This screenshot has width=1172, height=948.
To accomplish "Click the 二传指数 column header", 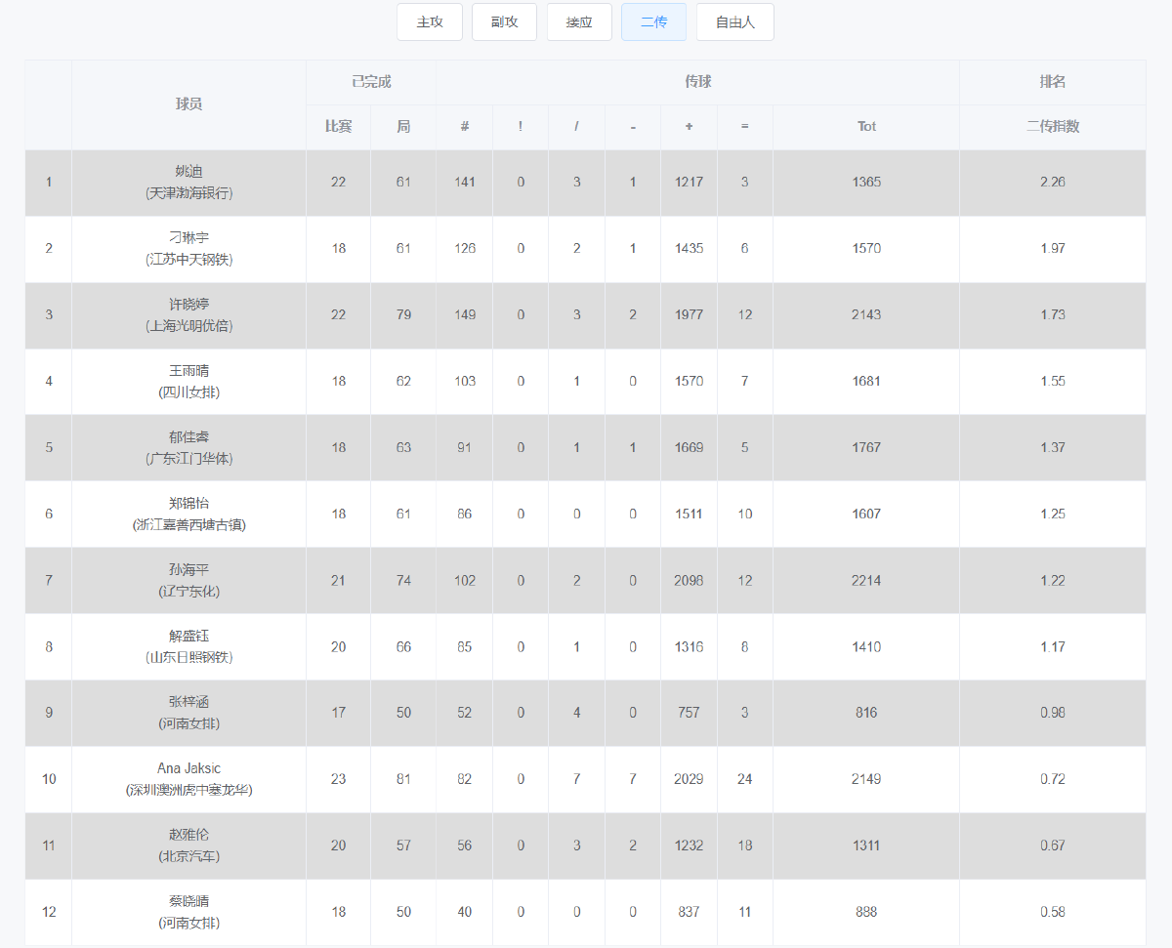I will [1053, 127].
